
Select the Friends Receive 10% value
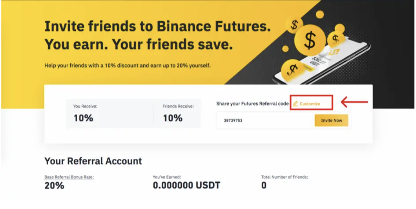(x=173, y=118)
